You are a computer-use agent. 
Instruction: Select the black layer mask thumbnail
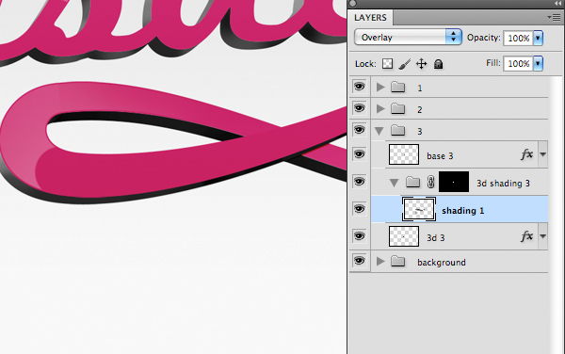pos(454,182)
